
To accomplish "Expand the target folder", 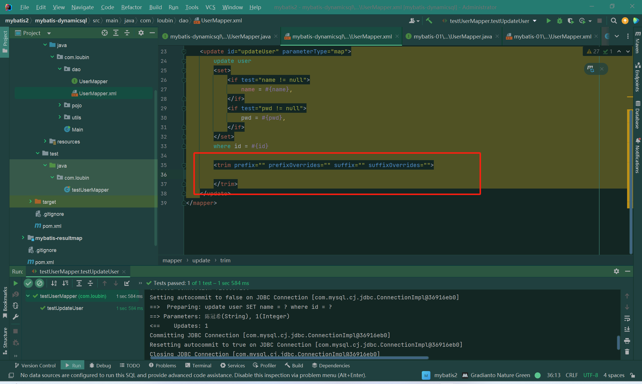I will [30, 202].
